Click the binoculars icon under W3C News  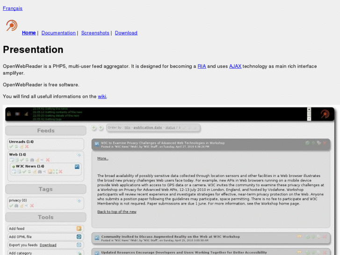(x=40, y=172)
